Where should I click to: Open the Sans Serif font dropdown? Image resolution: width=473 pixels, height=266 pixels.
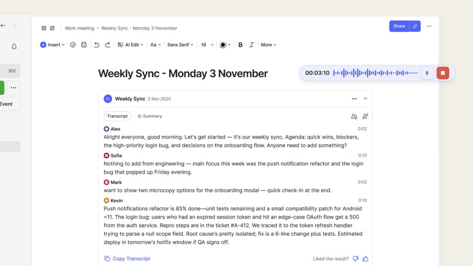180,45
